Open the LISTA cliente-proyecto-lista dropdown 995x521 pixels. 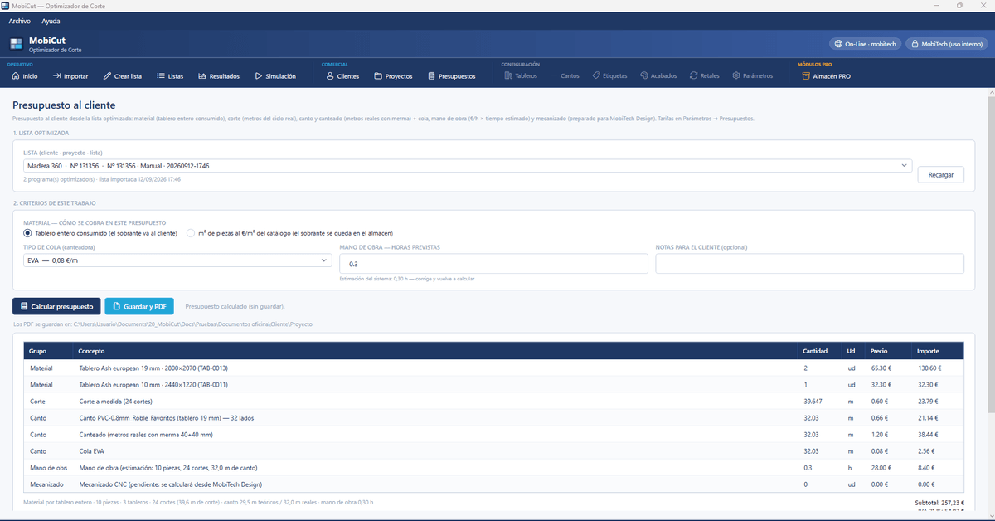(468, 166)
